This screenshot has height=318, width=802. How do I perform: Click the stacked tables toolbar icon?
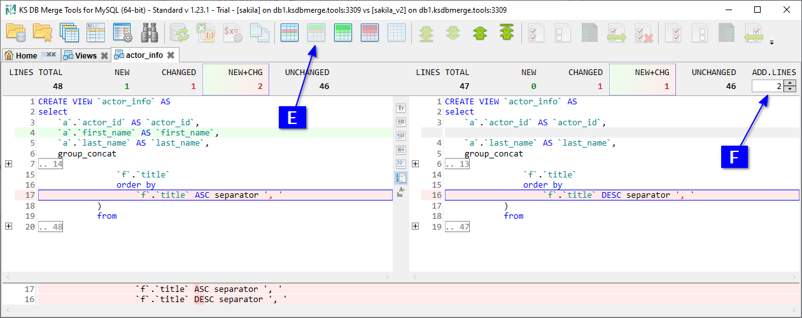(69, 32)
